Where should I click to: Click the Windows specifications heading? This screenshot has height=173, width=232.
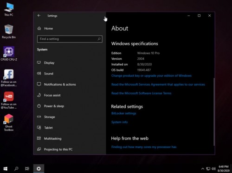(x=135, y=43)
